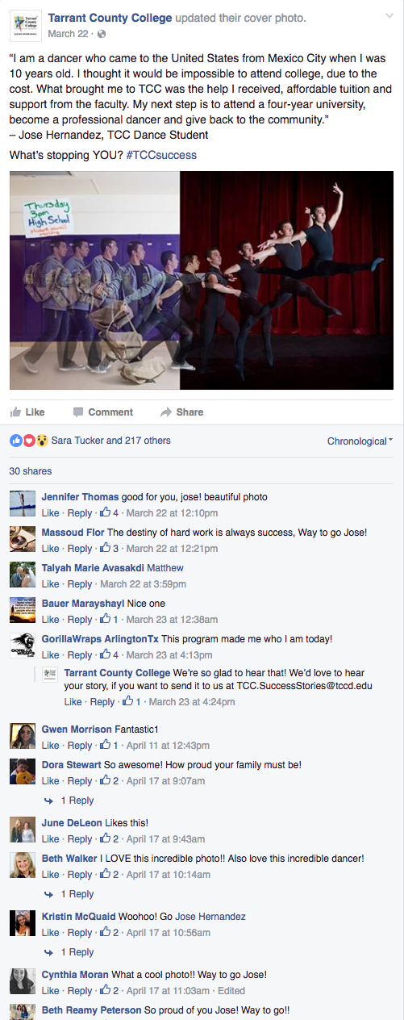Open the dancer cover photo
Image resolution: width=404 pixels, height=1020 pixels.
(x=202, y=281)
